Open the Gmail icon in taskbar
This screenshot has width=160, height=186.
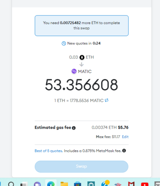(x=131, y=184)
